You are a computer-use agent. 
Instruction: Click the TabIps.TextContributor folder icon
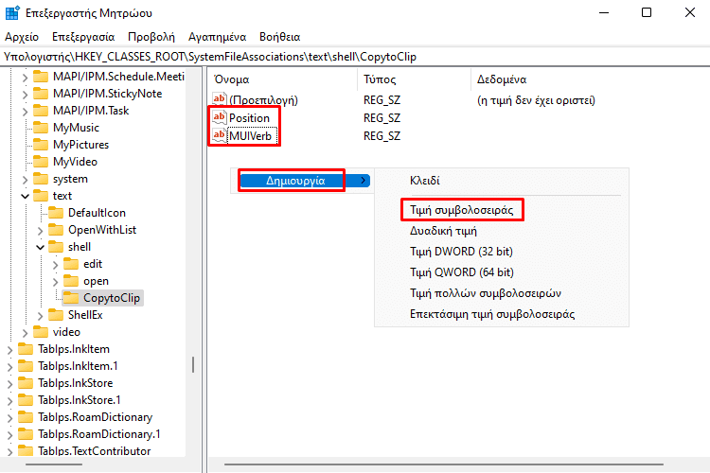tap(26, 451)
